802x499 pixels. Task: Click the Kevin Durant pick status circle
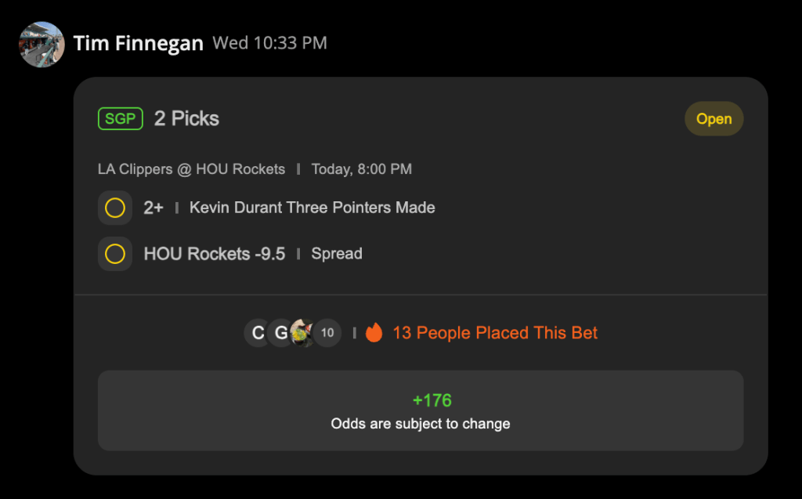coord(115,208)
